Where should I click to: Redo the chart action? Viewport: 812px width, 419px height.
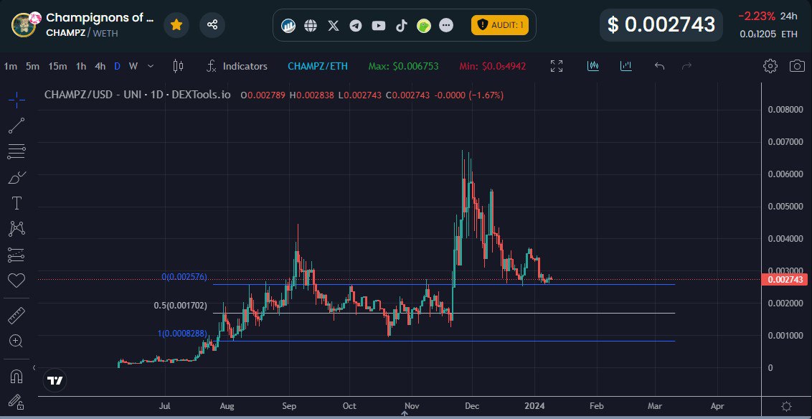(686, 66)
